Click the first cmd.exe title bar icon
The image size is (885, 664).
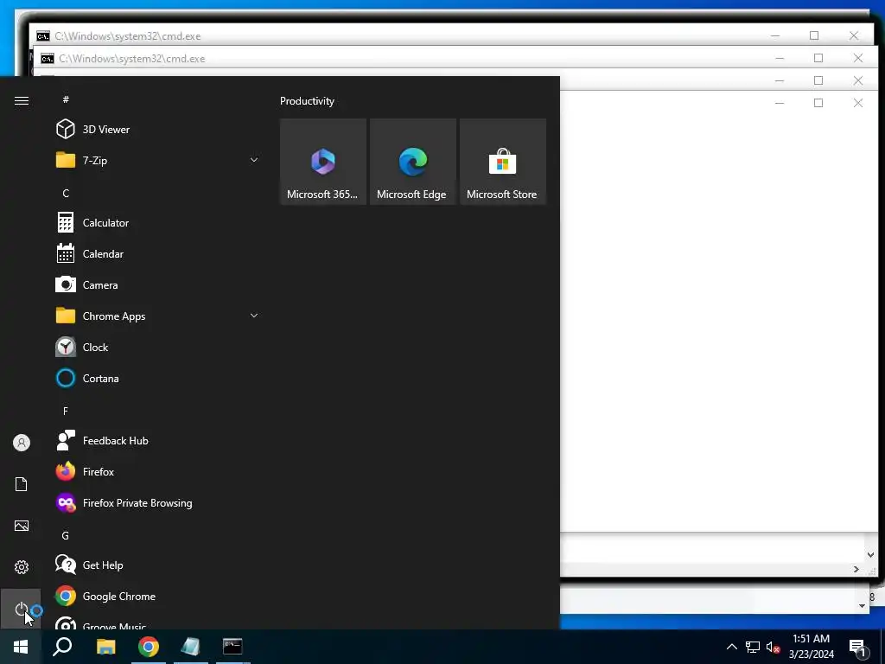coord(43,36)
